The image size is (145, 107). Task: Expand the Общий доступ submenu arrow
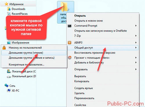[136, 48]
